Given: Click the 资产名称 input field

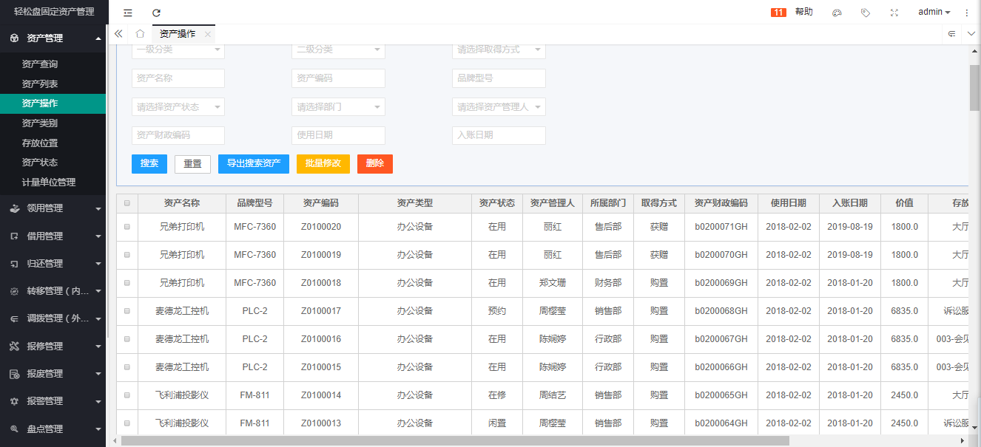Looking at the screenshot, I should tap(178, 78).
